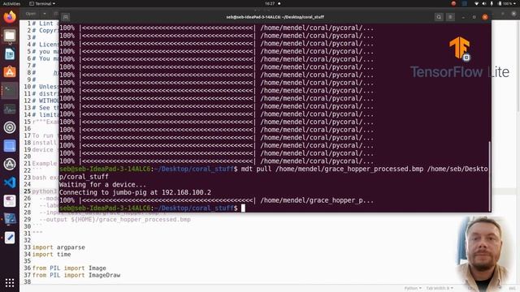The width and height of the screenshot is (520, 292).
Task: Open the Tab Width selector in status bar
Action: point(440,289)
